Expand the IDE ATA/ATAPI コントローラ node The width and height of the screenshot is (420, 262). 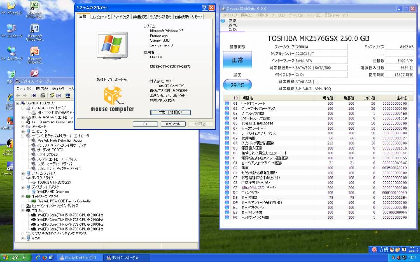pyautogui.click(x=23, y=117)
